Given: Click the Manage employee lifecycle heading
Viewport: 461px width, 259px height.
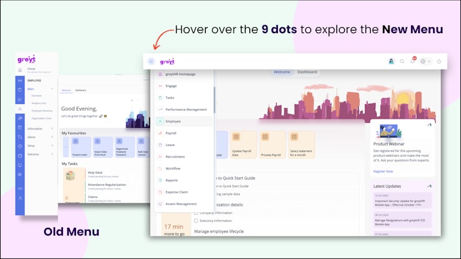Looking at the screenshot, I should [219, 231].
